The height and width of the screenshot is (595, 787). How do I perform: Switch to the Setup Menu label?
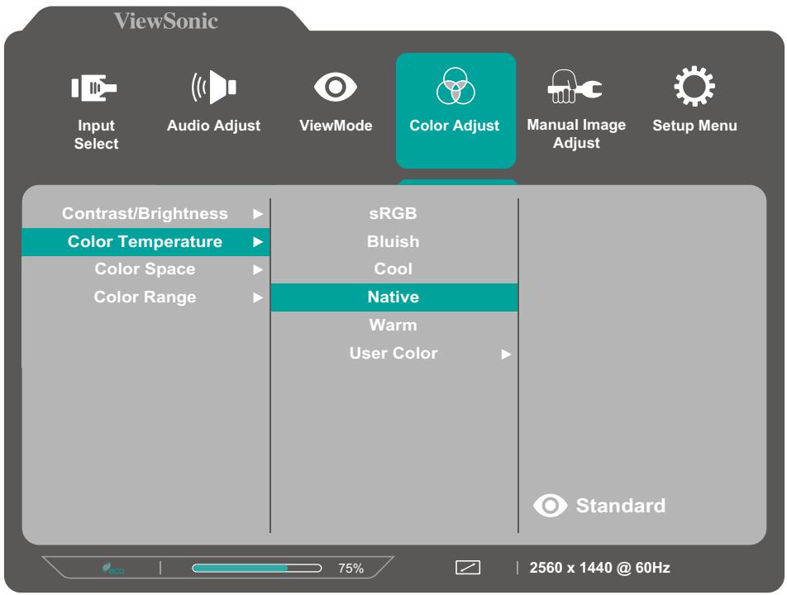click(x=694, y=126)
